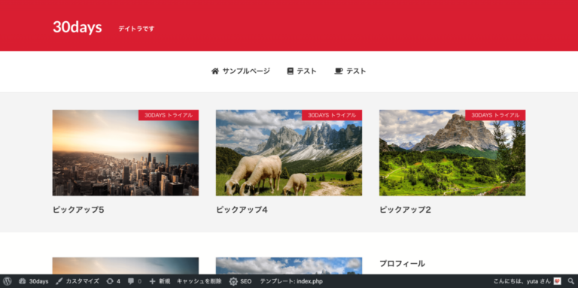The height and width of the screenshot is (288, 578).
Task: Click the 30days site title
Action: pyautogui.click(x=78, y=27)
